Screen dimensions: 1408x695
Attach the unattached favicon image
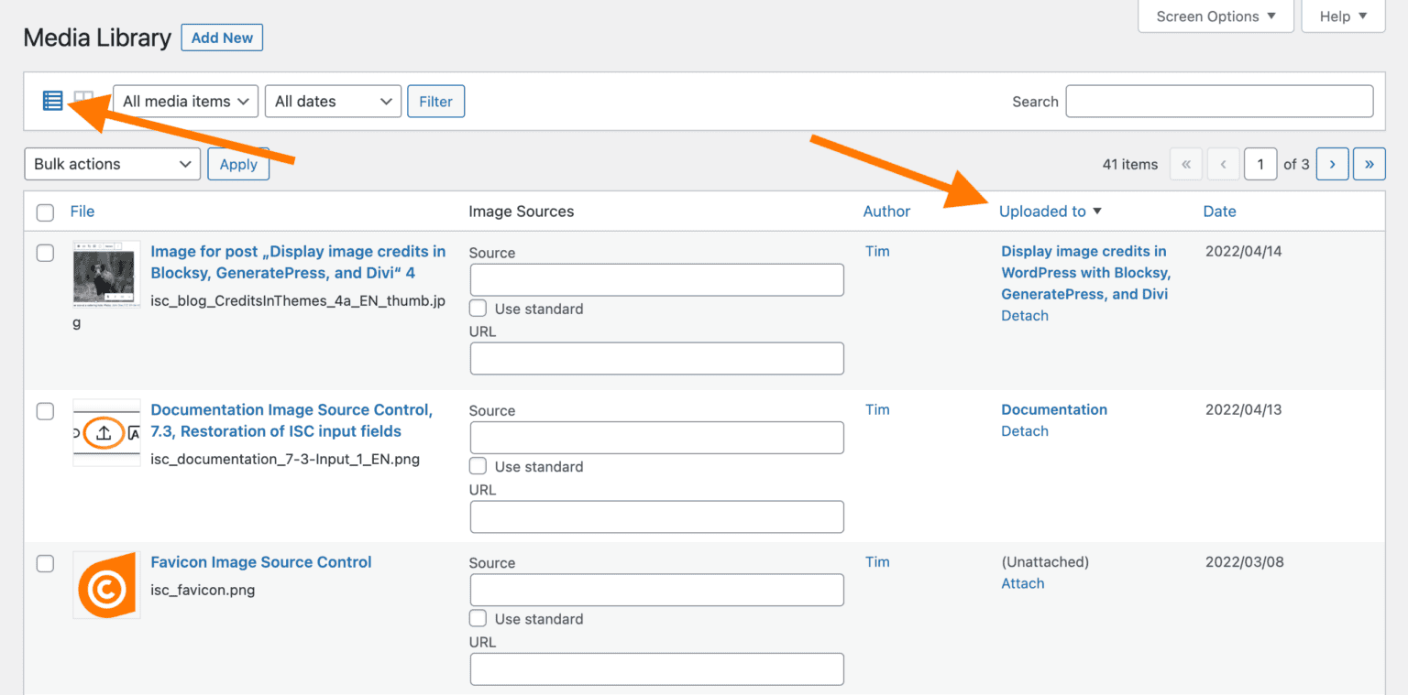(x=1022, y=583)
